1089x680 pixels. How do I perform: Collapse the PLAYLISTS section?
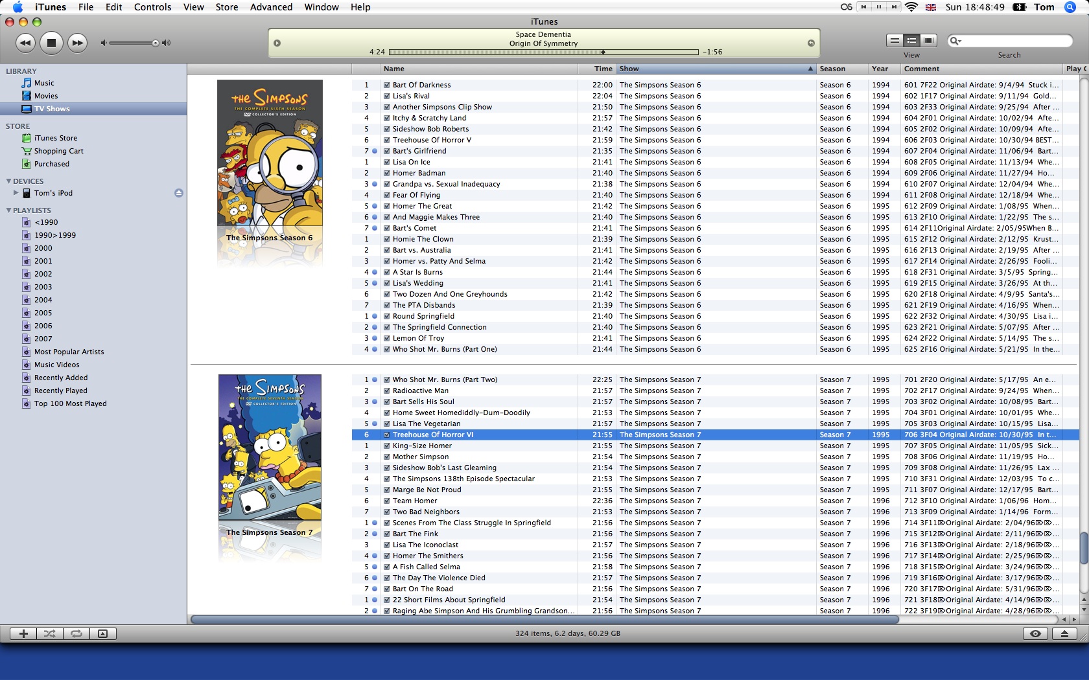tap(8, 210)
